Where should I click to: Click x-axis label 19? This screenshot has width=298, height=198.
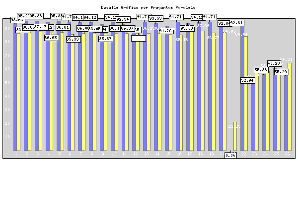click(212, 154)
